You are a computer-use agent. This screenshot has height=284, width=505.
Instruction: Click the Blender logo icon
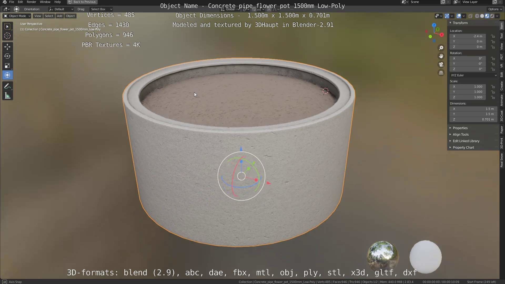tap(4, 2)
